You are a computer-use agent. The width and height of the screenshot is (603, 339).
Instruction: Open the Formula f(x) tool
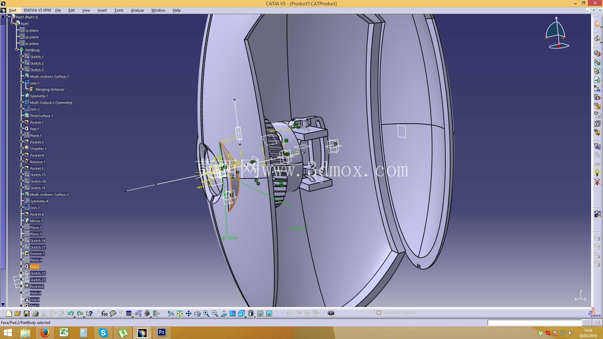click(x=104, y=313)
